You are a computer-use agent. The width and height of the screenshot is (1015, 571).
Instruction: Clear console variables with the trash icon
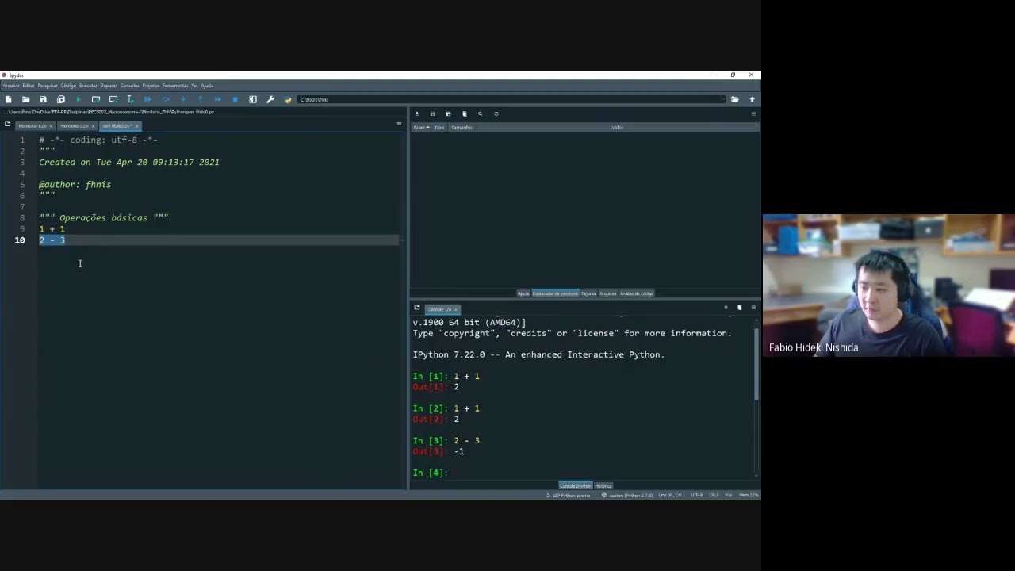click(740, 308)
